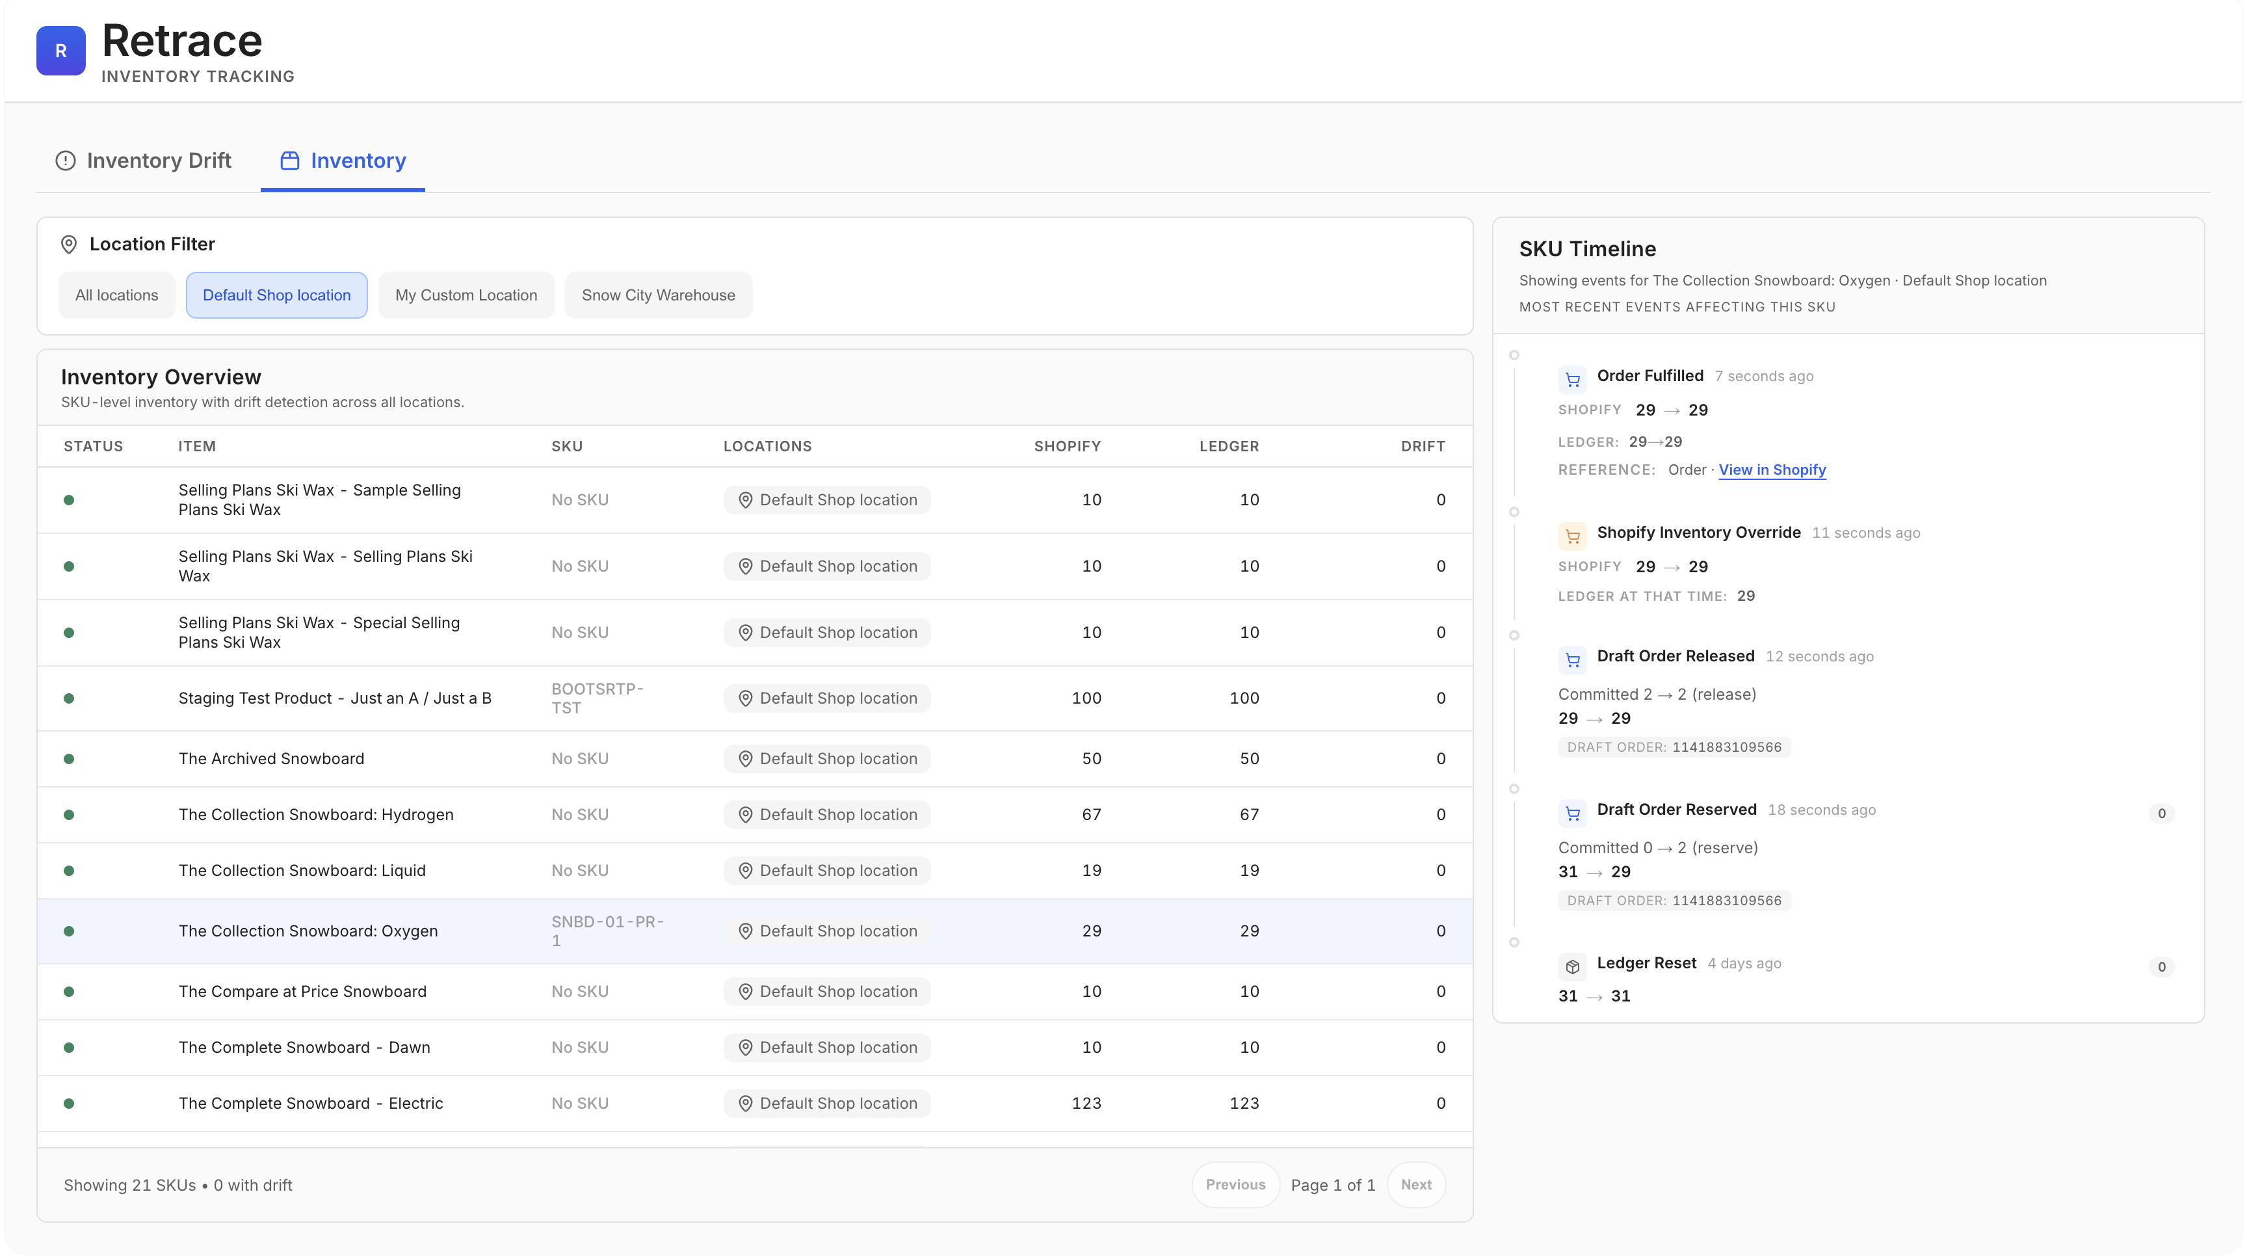Click the Ledger value 67 for Hydrogen
This screenshot has height=1259, width=2247.
point(1249,815)
